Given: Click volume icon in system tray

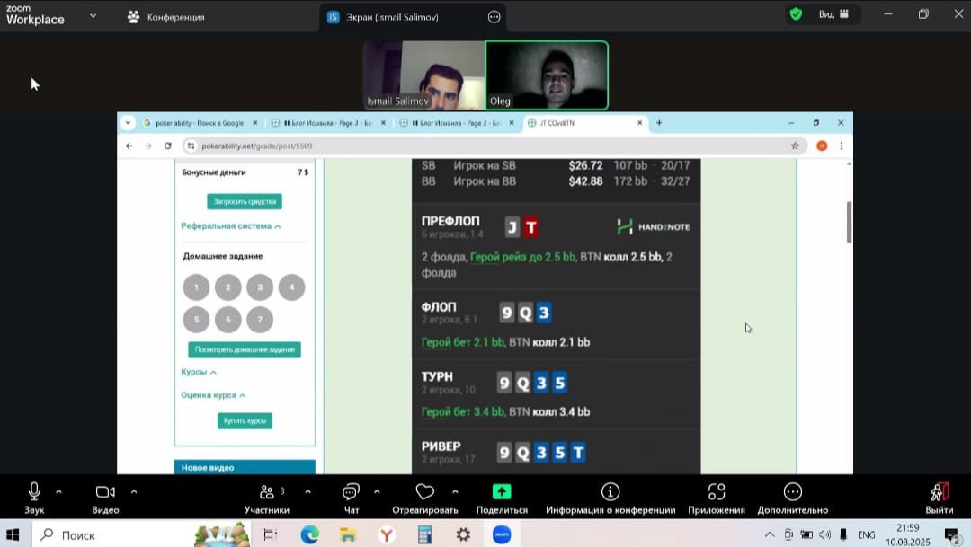Looking at the screenshot, I should [824, 534].
